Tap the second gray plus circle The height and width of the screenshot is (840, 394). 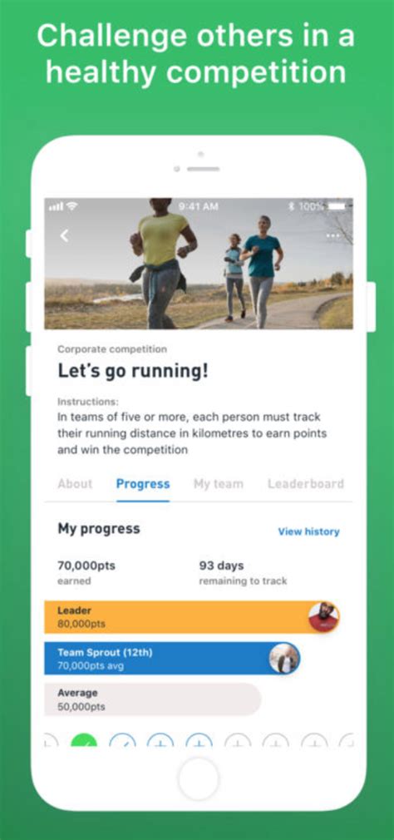(276, 741)
